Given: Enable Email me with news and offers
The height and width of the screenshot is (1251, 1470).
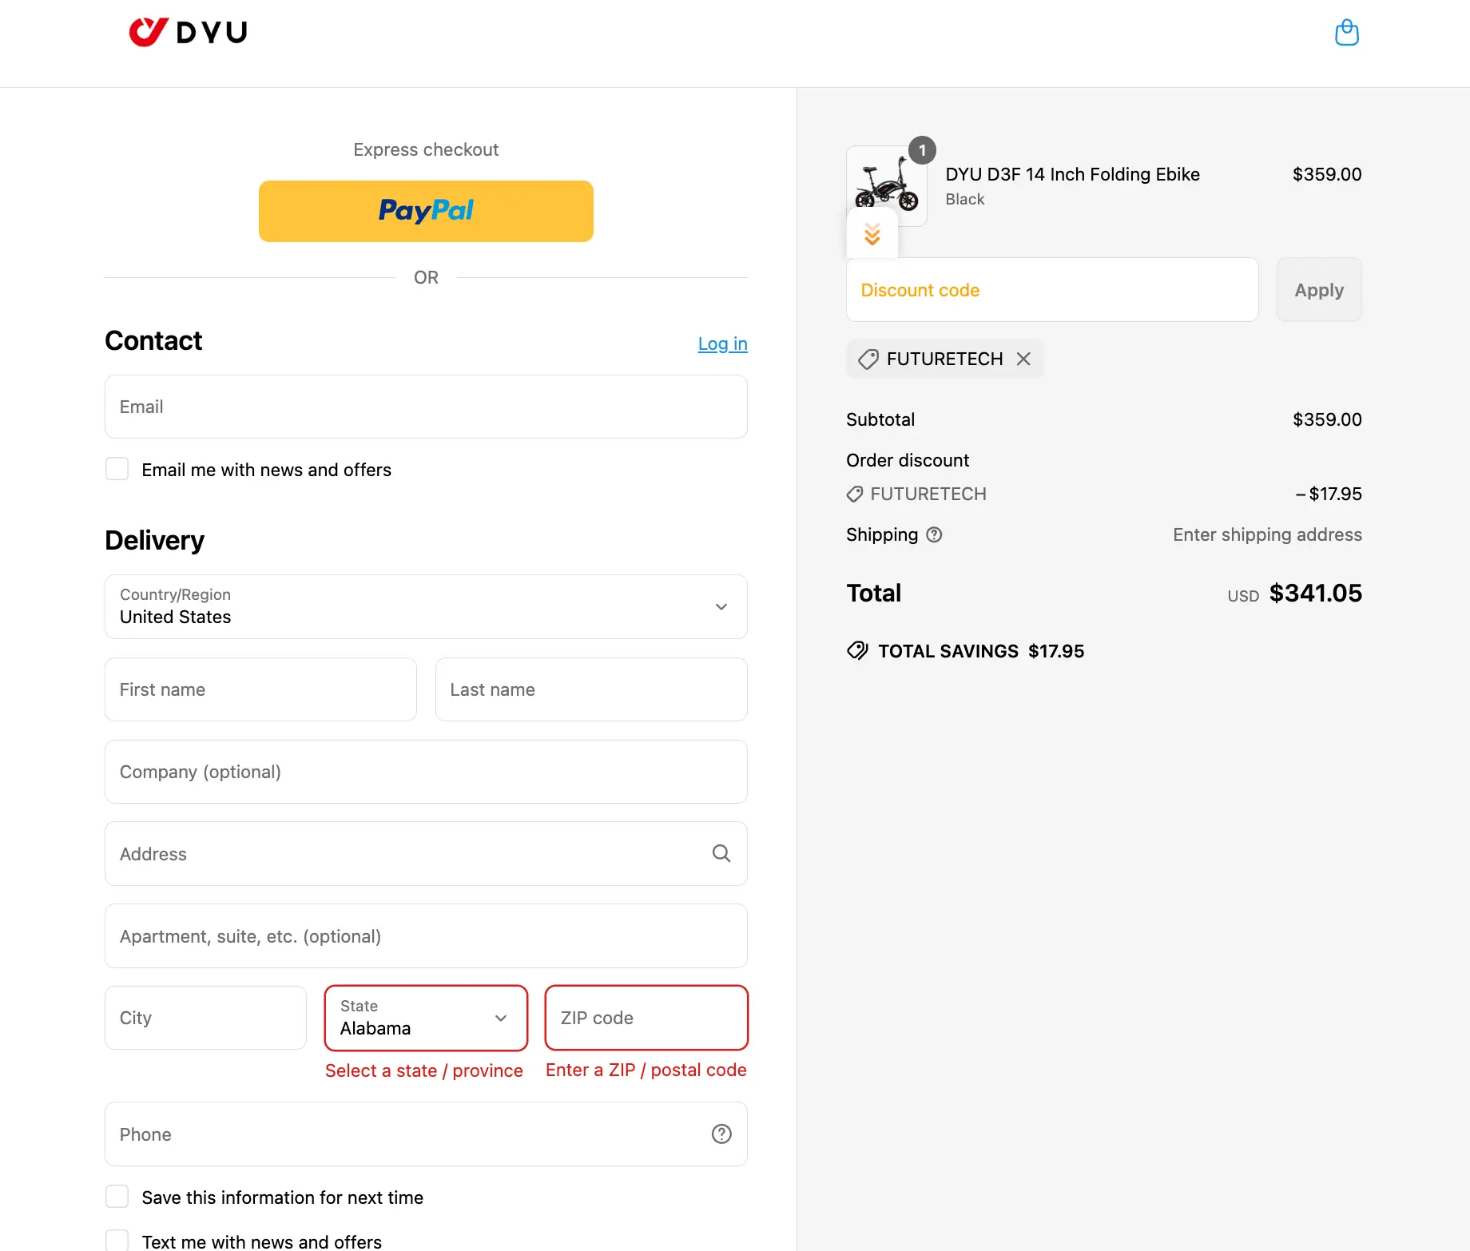Looking at the screenshot, I should click(x=117, y=468).
